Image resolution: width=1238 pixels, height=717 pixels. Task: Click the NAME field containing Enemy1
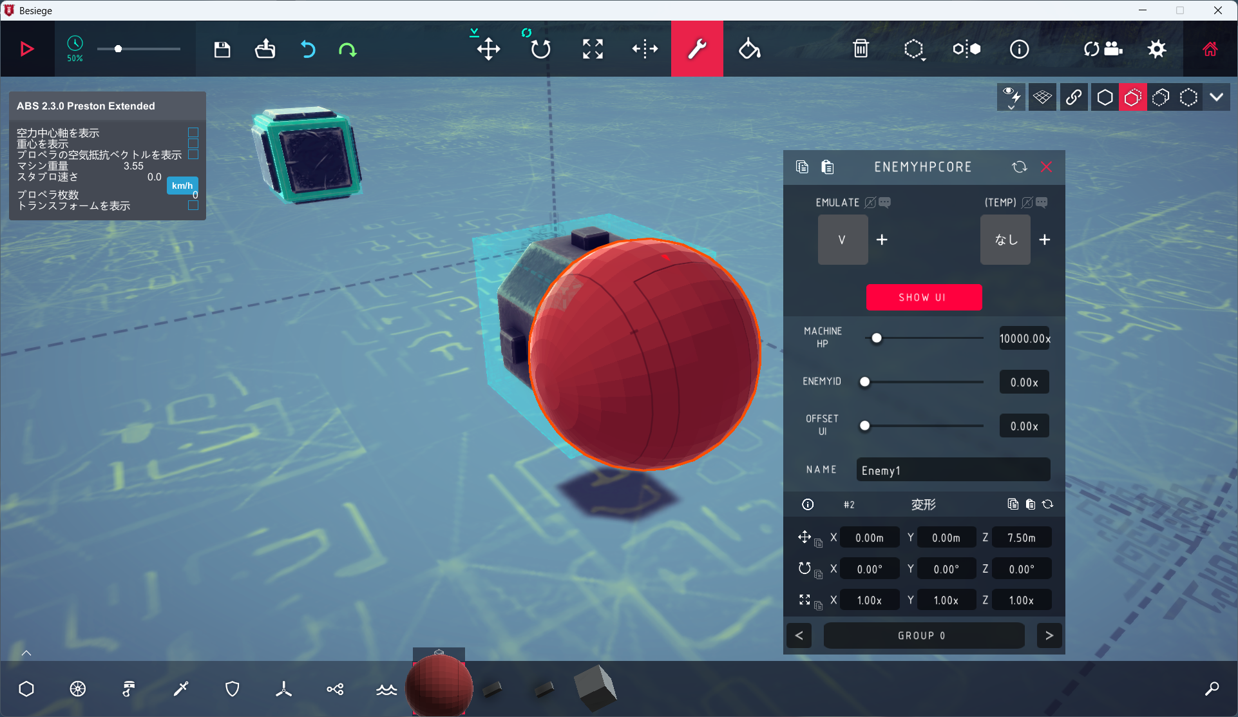[x=953, y=470]
